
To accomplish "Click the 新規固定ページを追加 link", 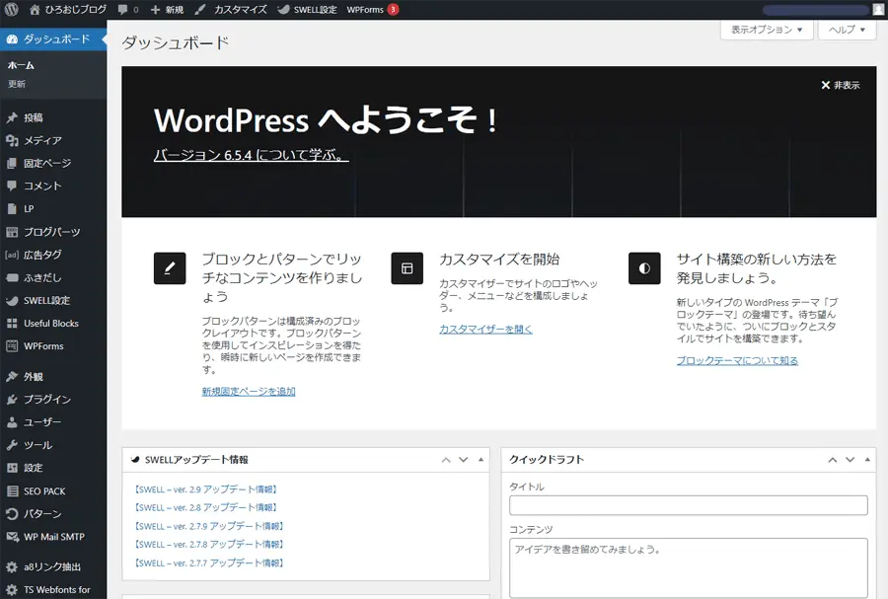I will 249,391.
